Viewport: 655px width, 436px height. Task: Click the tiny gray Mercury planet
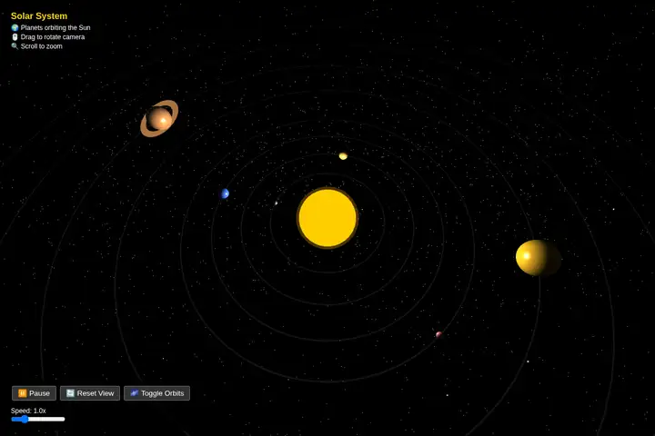click(277, 203)
